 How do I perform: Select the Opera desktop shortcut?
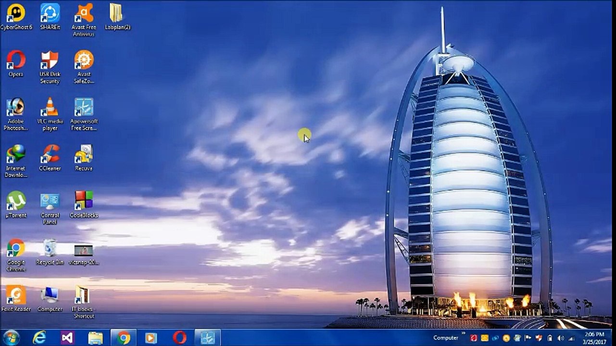(x=16, y=64)
